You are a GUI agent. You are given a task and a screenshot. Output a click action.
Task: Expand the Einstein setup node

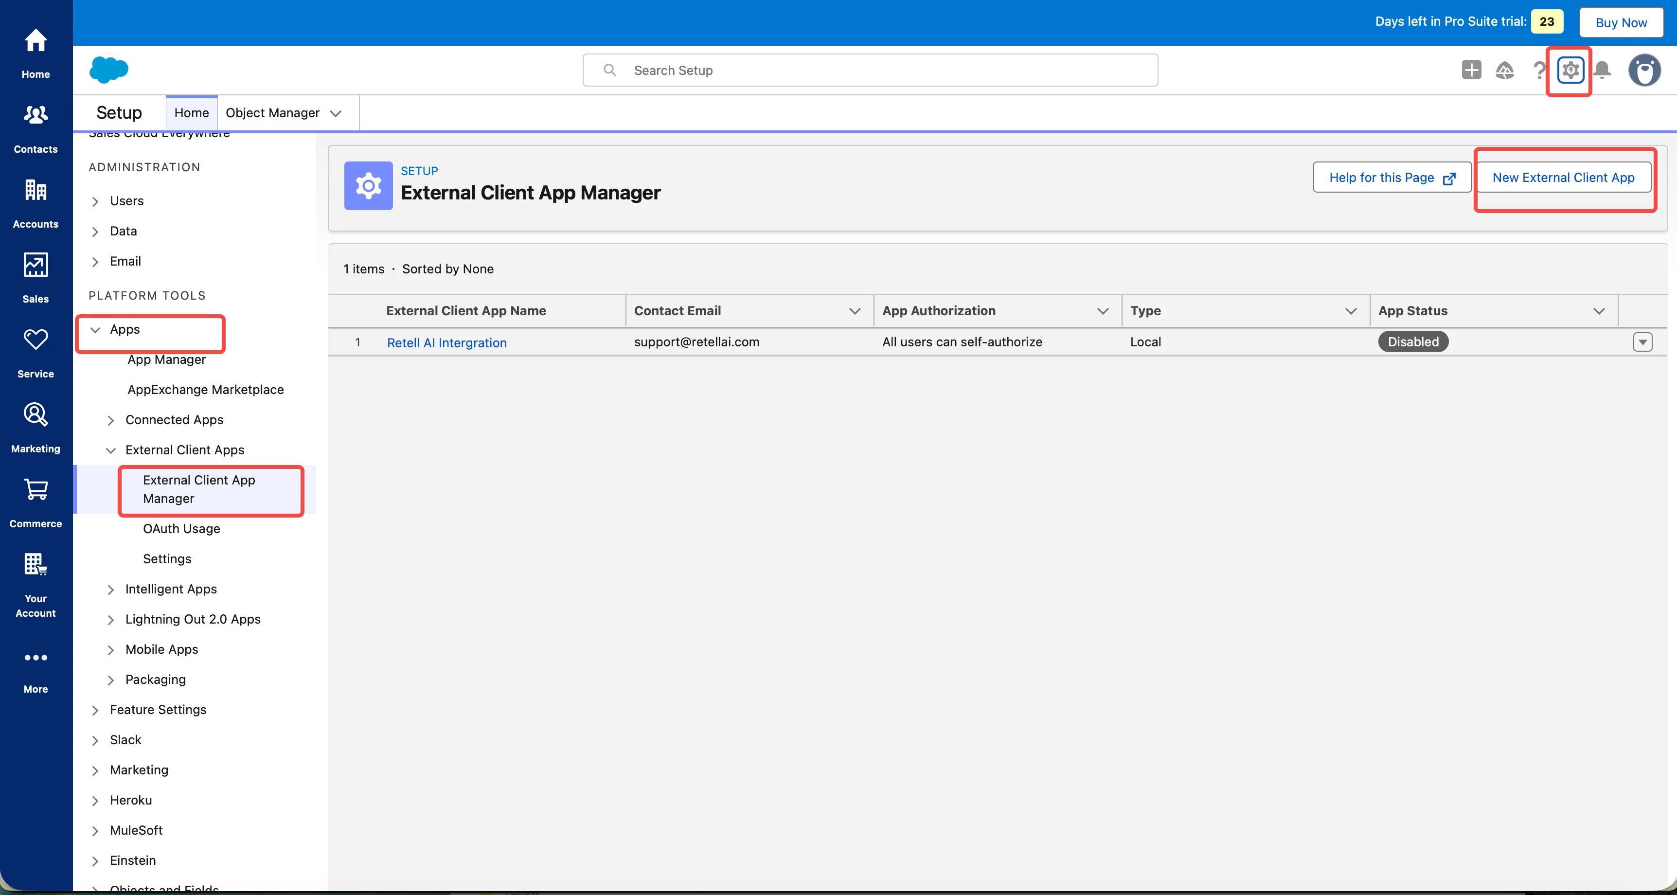click(95, 861)
